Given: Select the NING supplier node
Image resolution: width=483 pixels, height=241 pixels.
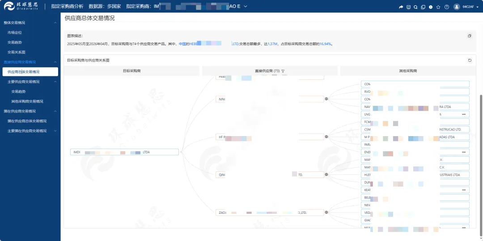Looking at the screenshot, I should 270,99.
